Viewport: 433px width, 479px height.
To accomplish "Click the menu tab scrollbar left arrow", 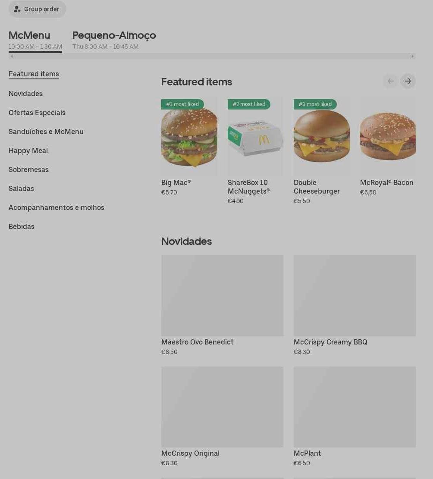I will 12,56.
